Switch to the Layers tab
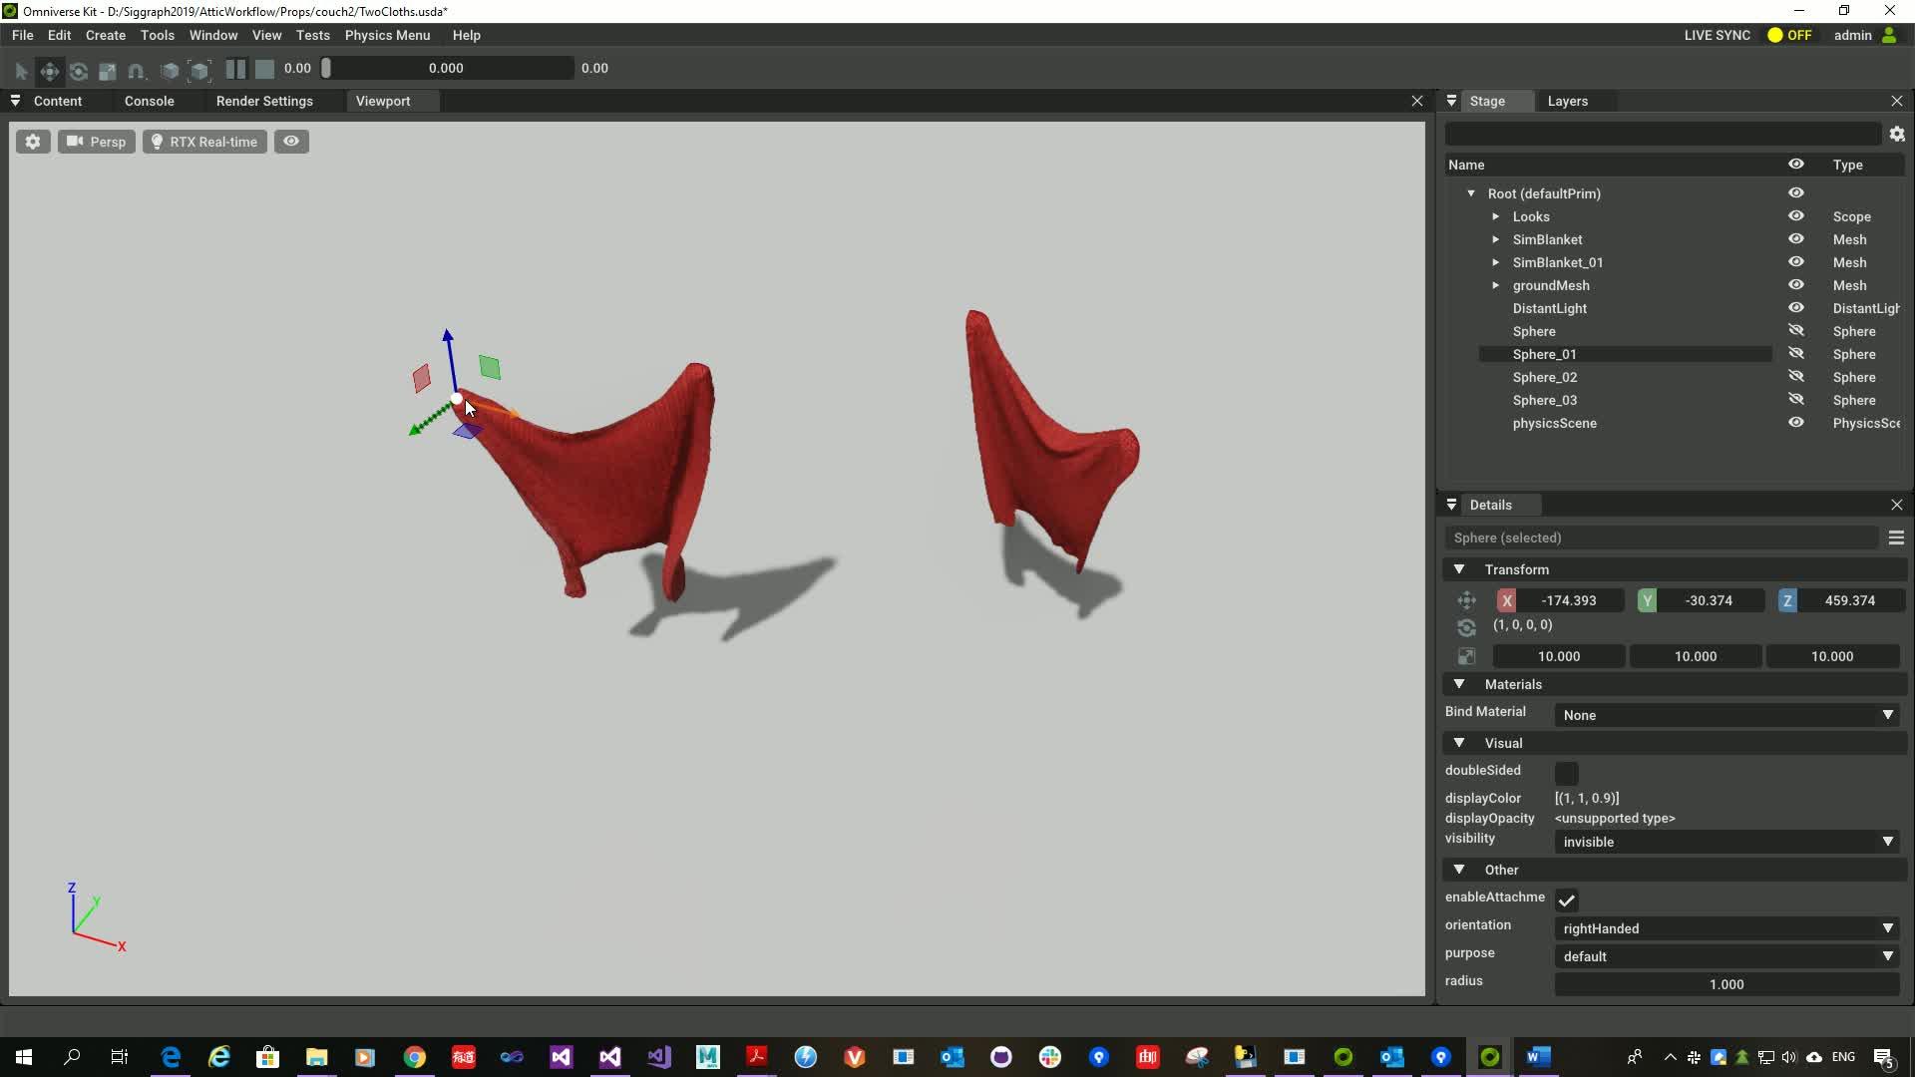1915x1077 pixels. 1567,101
